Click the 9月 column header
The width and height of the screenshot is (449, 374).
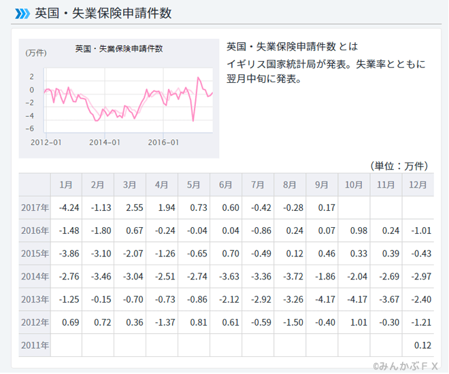click(x=322, y=184)
